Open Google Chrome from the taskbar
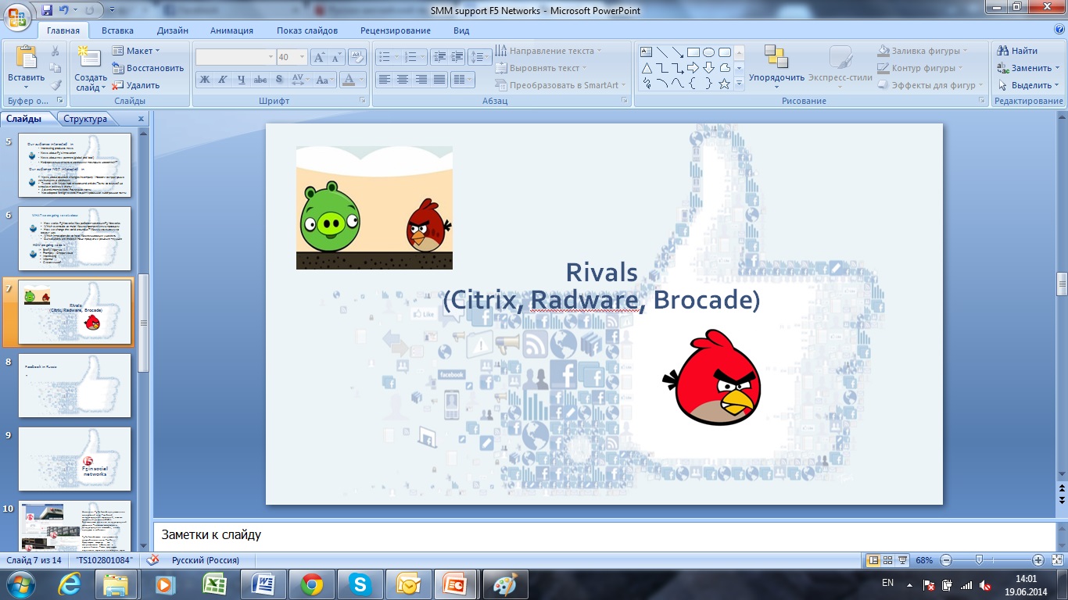 312,584
